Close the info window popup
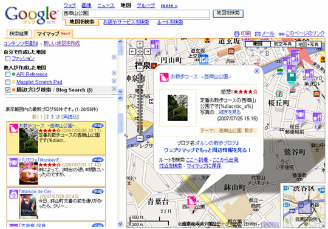This screenshot has height=229, width=328. point(257,71)
